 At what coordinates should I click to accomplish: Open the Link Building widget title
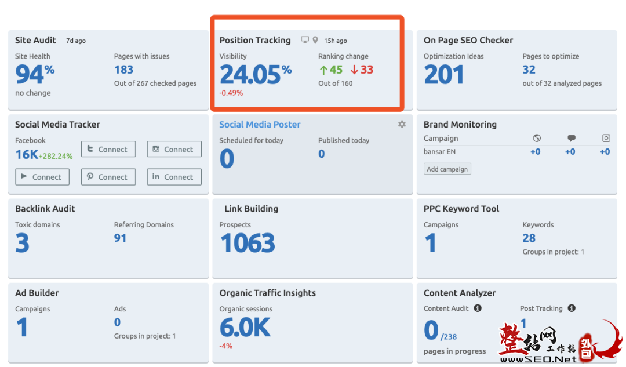pos(251,209)
